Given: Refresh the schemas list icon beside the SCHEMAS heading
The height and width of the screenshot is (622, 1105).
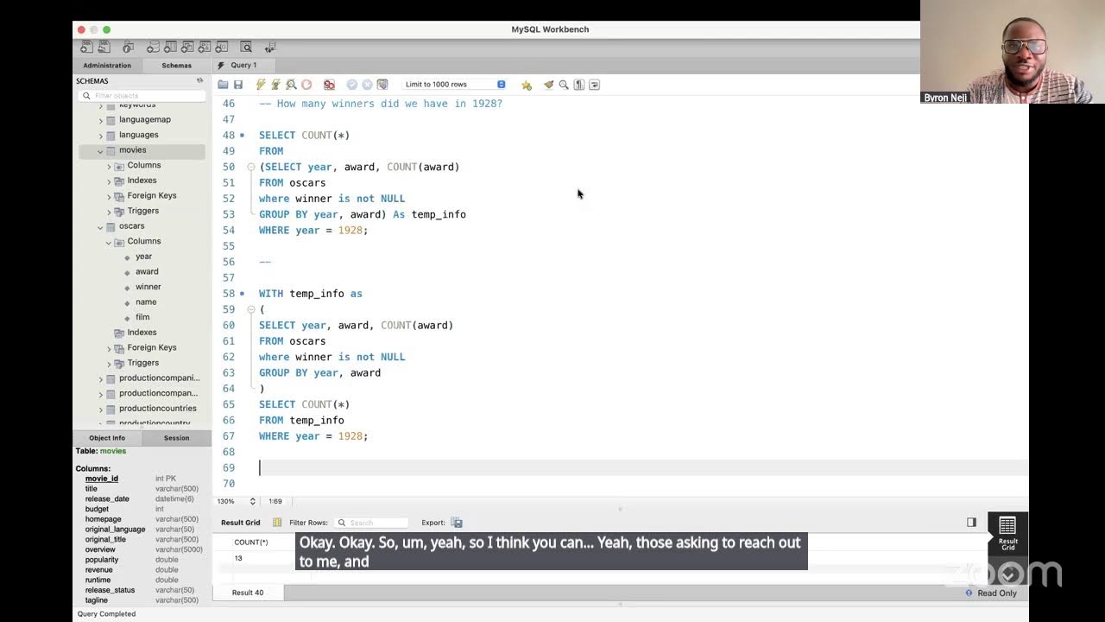Looking at the screenshot, I should [x=200, y=80].
